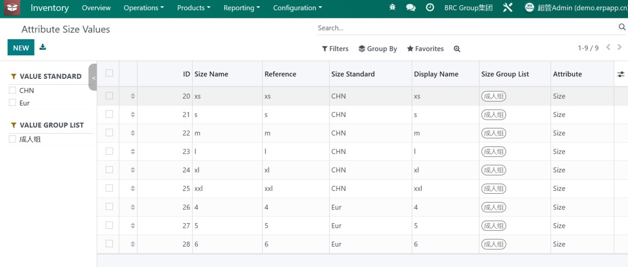
Task: Click the Inventory app title
Action: pos(50,8)
